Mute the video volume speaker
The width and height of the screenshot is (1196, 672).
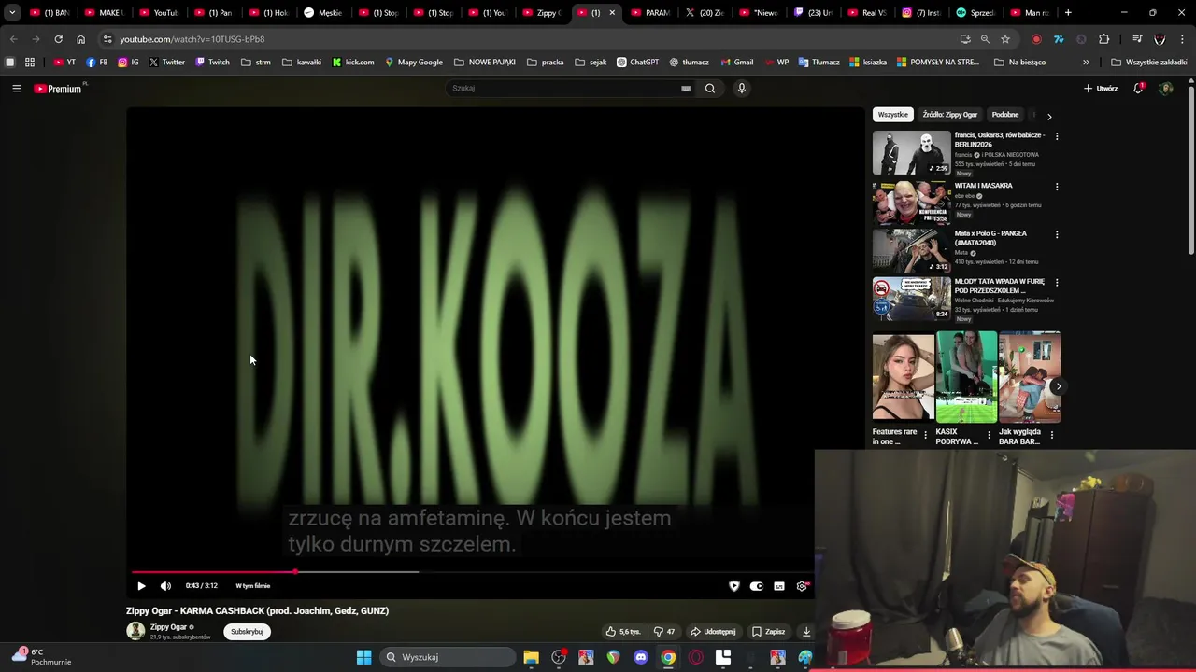pos(165,586)
